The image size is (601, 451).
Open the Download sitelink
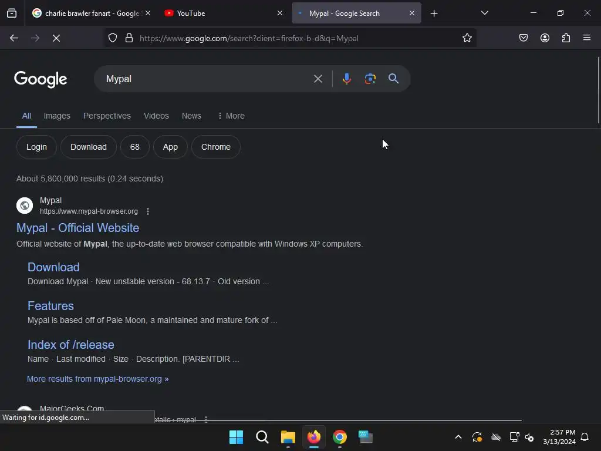[x=53, y=267]
